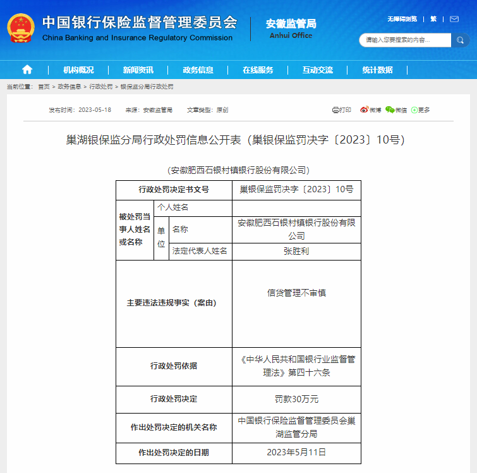477x473 pixels.
Task: Open the mail envelope icon
Action: coord(454,19)
